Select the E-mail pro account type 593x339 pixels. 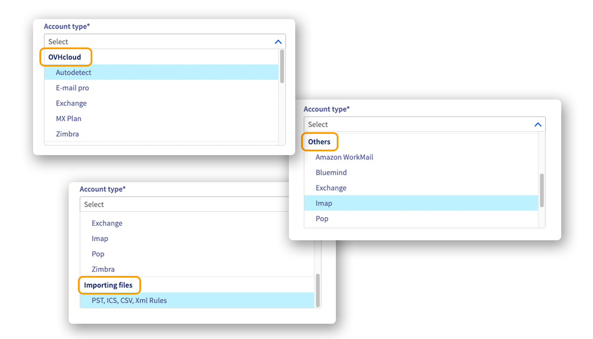(72, 88)
